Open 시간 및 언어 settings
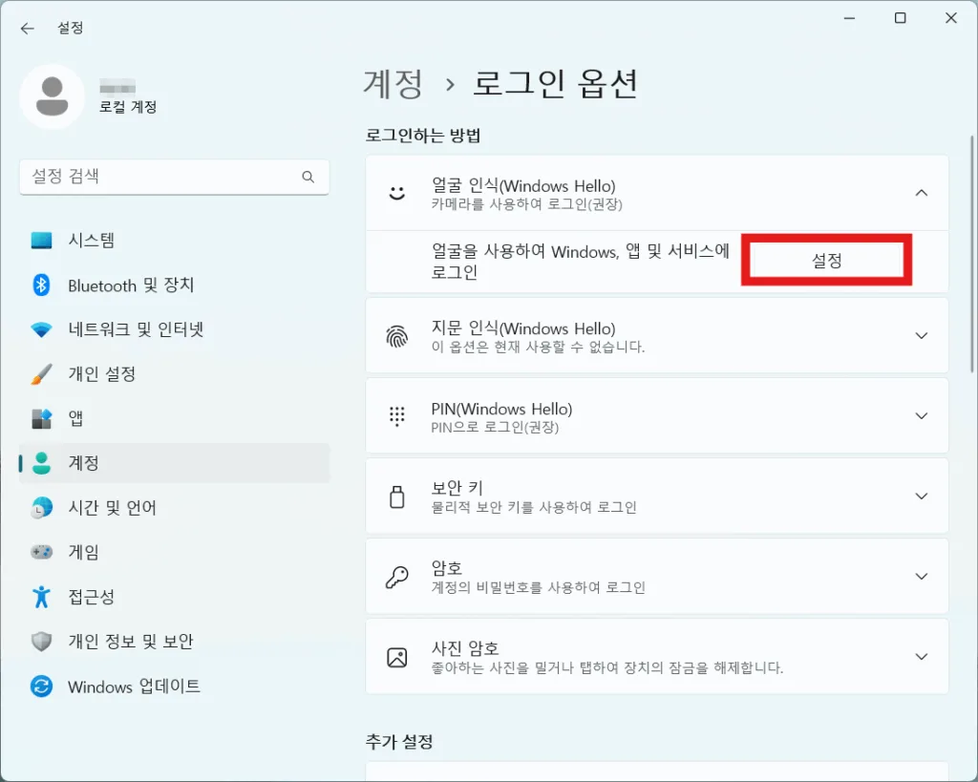978x782 pixels. 119,507
